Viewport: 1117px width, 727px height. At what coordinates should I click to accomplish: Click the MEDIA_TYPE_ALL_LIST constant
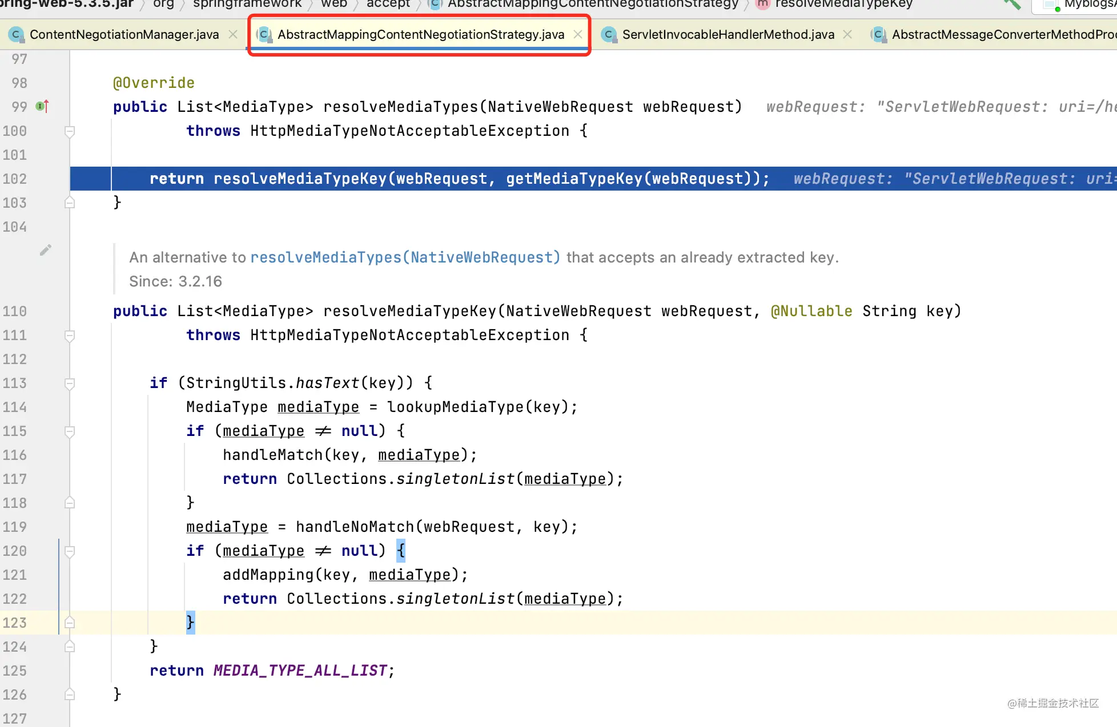coord(300,671)
